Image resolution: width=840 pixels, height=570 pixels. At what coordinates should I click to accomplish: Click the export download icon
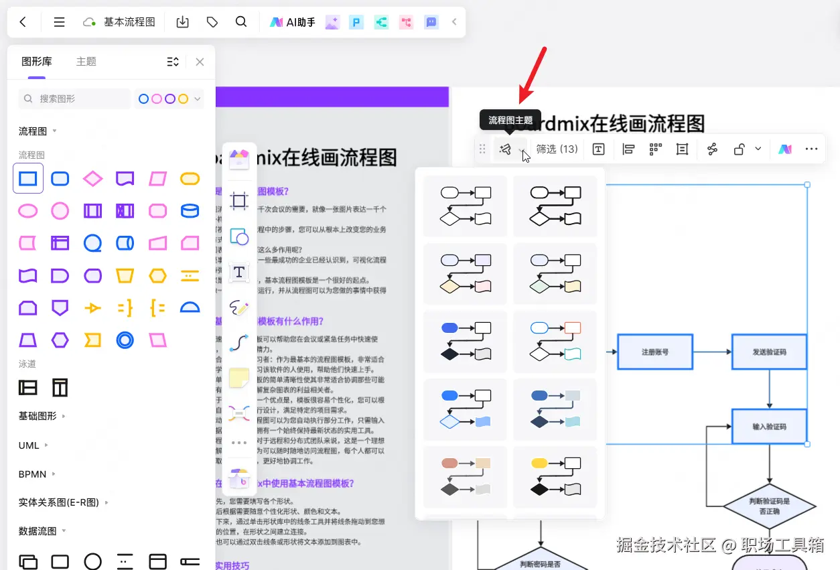[182, 22]
